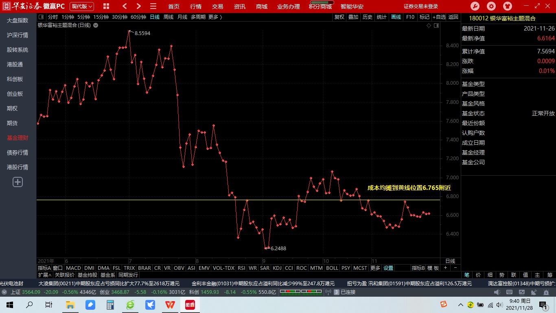Toggle 复权 price adjustment
The width and height of the screenshot is (556, 313).
tap(339, 17)
